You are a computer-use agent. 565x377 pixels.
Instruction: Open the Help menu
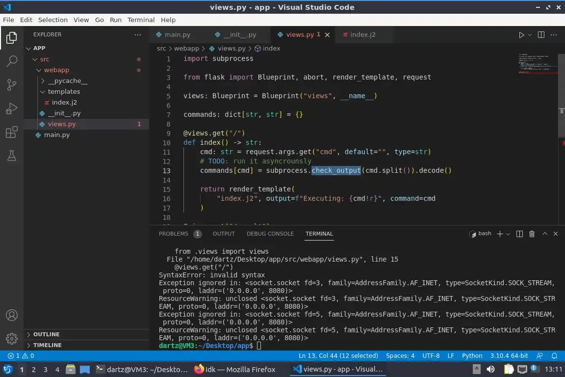click(168, 20)
